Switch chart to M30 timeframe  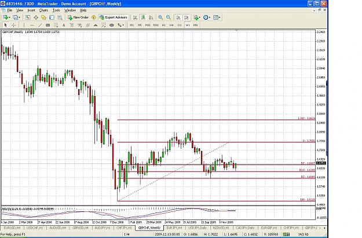pyautogui.click(x=156, y=25)
